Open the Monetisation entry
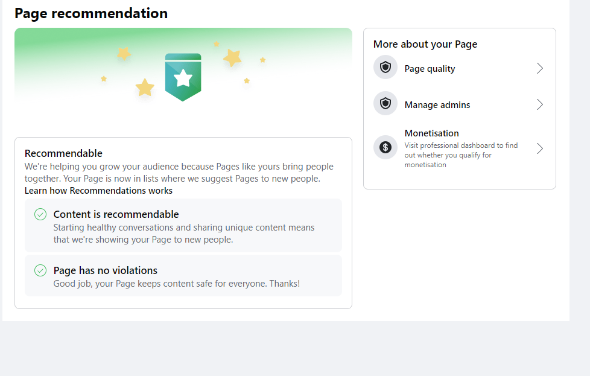The height and width of the screenshot is (376, 590). tap(460, 148)
